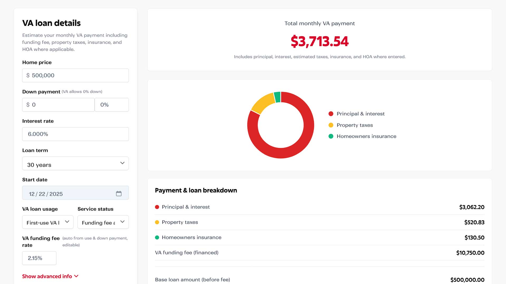Expand the Show advanced info section

(x=50, y=276)
